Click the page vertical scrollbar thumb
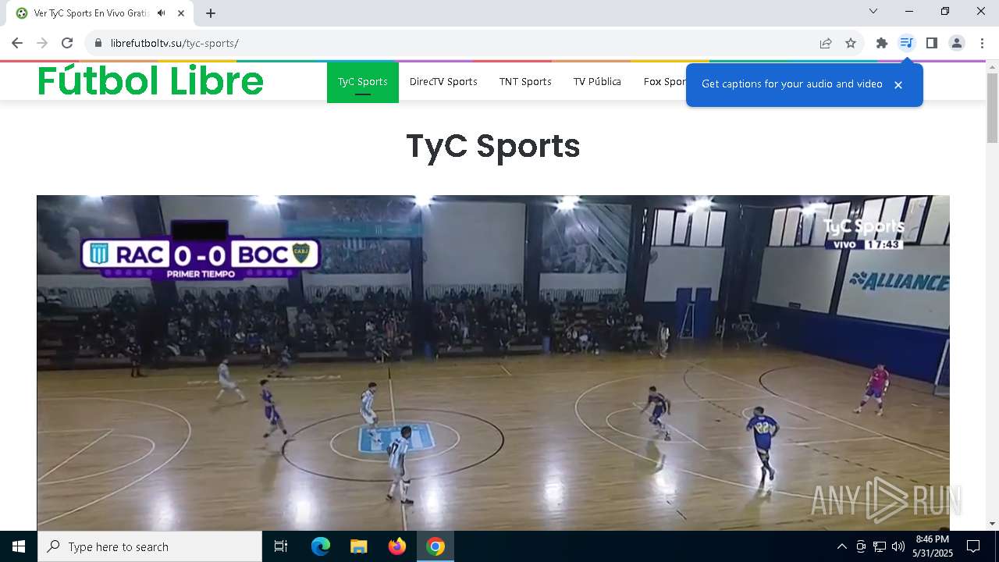 tap(992, 108)
